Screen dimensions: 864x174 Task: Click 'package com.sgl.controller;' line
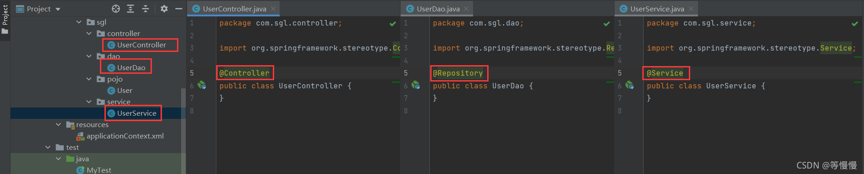click(281, 23)
